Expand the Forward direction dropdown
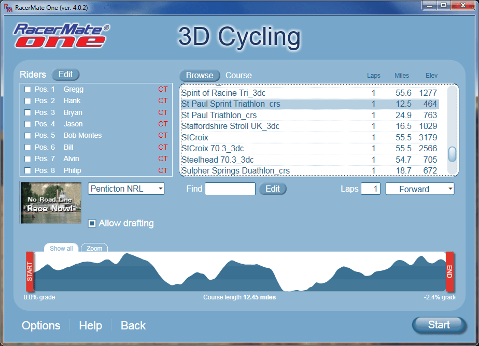This screenshot has height=346, width=479. pos(419,189)
